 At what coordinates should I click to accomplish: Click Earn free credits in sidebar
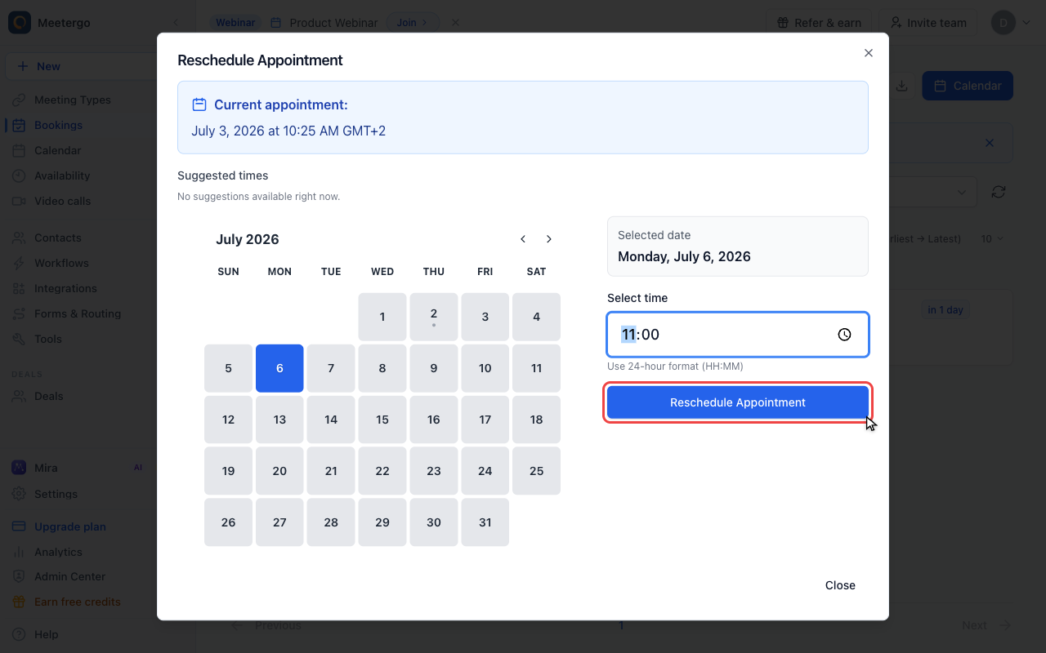tap(77, 602)
